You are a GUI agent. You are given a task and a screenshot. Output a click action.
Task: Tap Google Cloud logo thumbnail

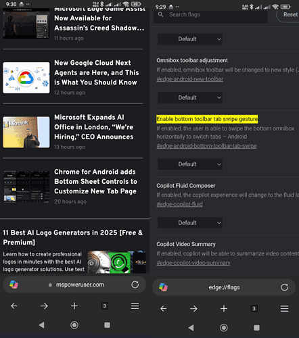tap(26, 78)
